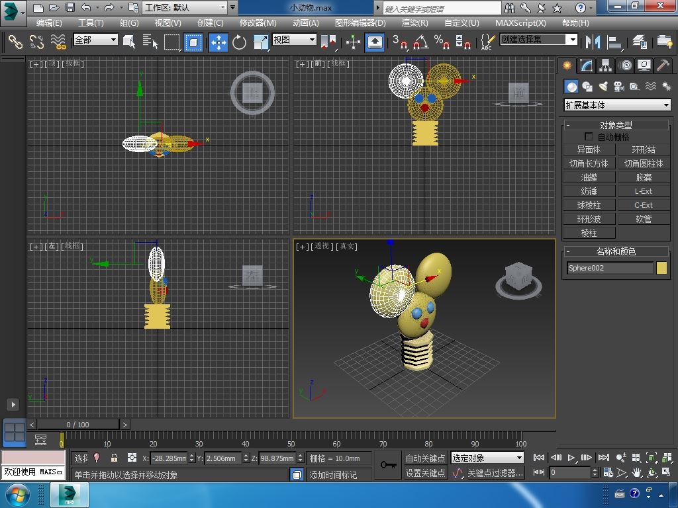Select the Cameras category icon
Viewport: 678px width, 508px height.
(x=619, y=87)
